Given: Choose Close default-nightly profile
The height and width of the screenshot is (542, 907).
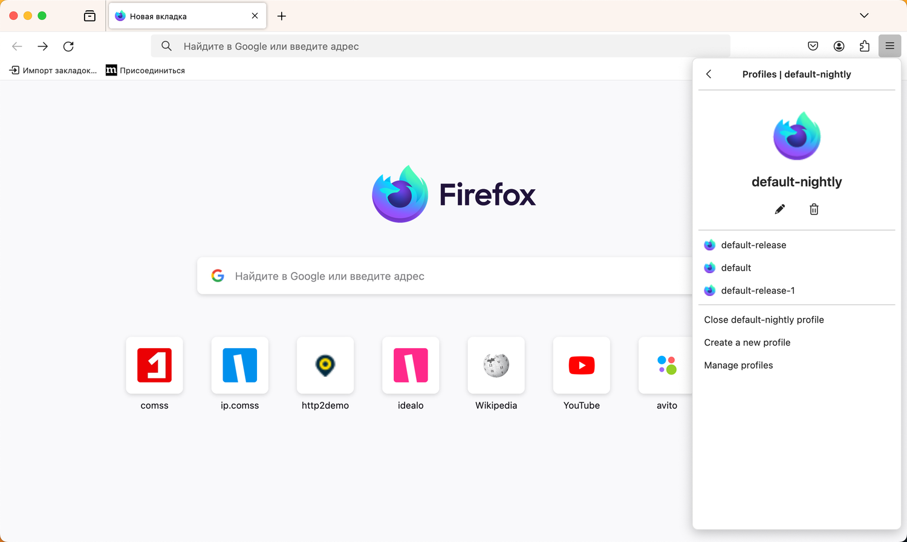Looking at the screenshot, I should pyautogui.click(x=797, y=320).
